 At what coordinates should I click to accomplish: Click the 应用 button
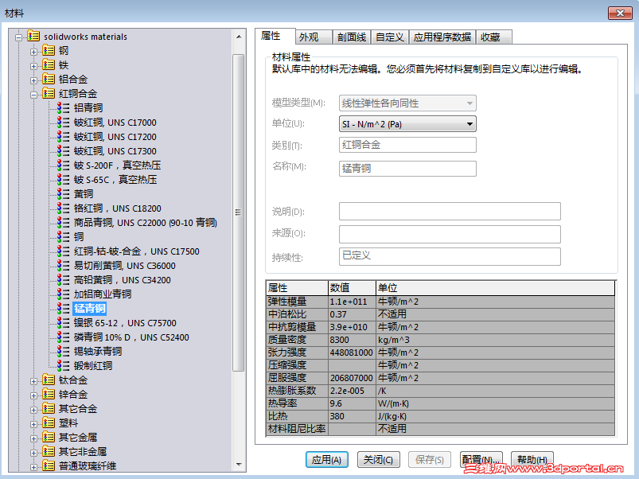326,460
